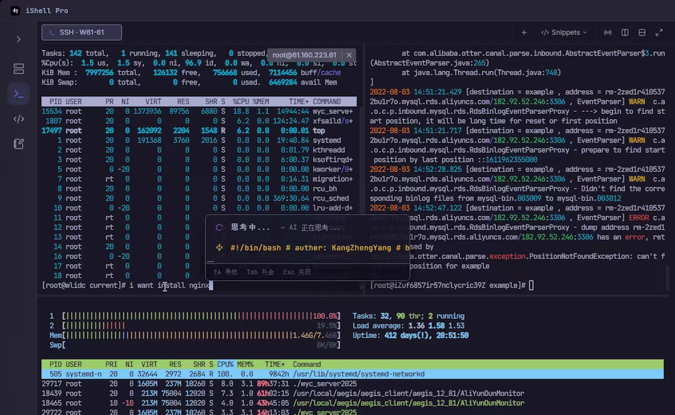Switch to the SSH · W61-61 tab

click(81, 32)
